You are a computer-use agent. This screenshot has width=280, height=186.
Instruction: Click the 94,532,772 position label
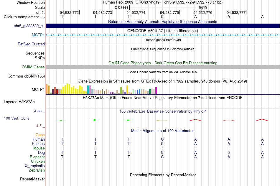click(x=69, y=12)
